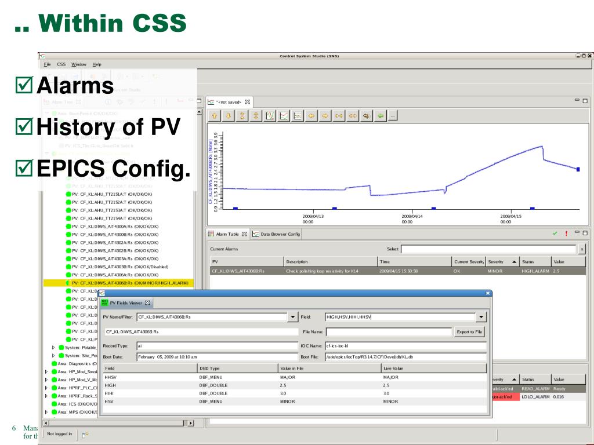
Task: Open the File menu
Action: pyautogui.click(x=48, y=64)
